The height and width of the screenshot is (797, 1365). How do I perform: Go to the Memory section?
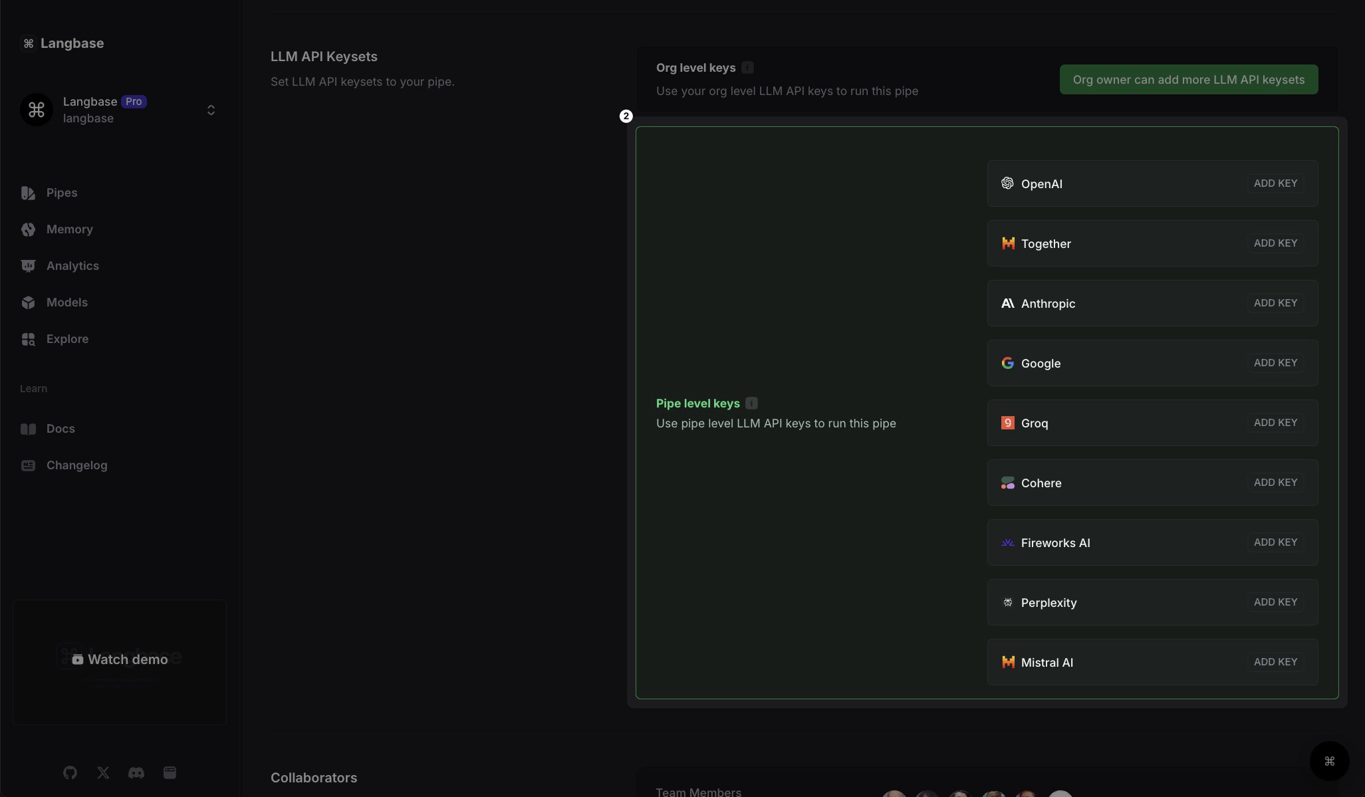click(x=69, y=229)
